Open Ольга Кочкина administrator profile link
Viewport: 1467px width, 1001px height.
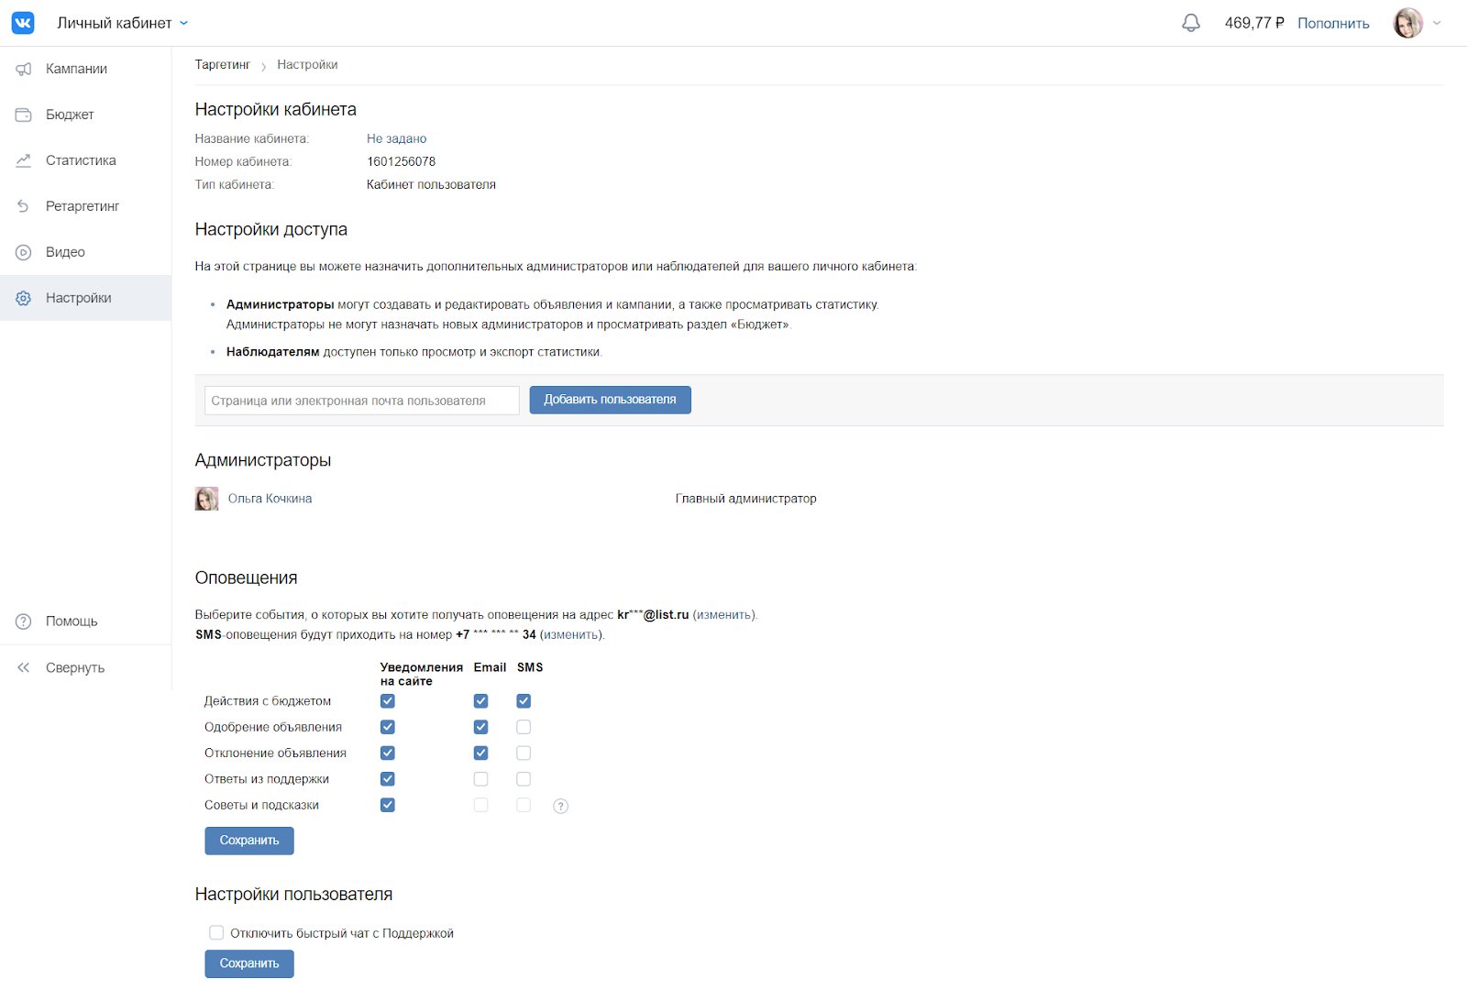270,499
